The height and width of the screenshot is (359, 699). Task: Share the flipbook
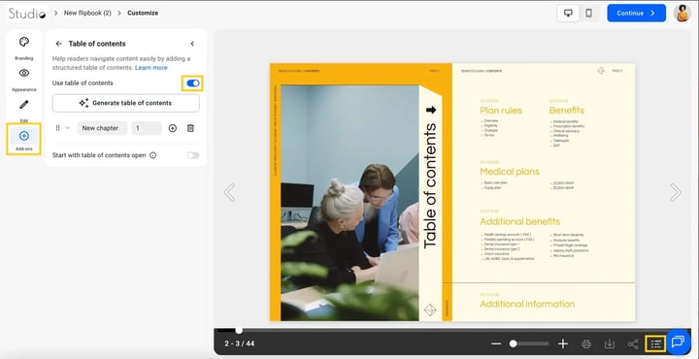633,343
